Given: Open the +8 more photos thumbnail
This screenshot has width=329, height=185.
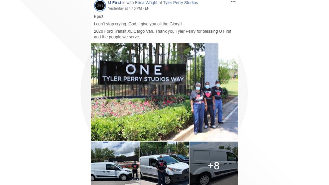Looking at the screenshot, I should tap(214, 163).
